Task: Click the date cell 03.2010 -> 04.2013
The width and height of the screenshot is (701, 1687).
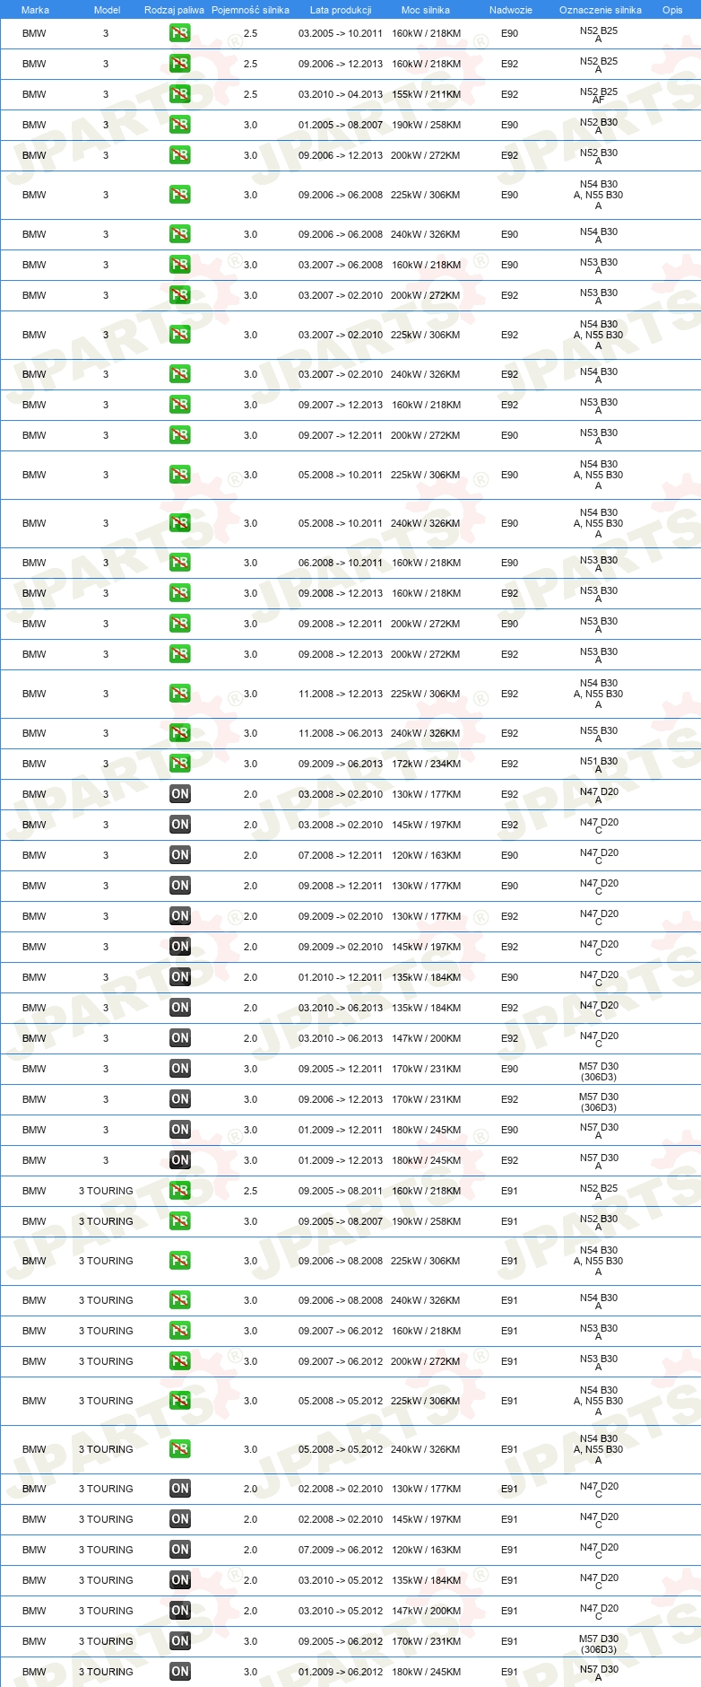Action: pyautogui.click(x=341, y=94)
